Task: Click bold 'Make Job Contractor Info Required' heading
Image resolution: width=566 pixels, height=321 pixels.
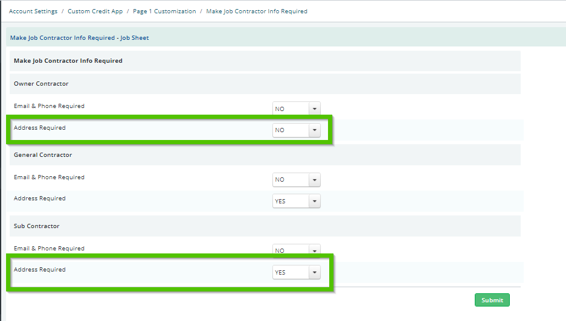Action: [68, 60]
